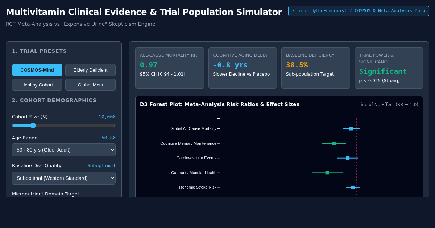
Task: Click the Global All-Cause Mortality marker
Action: [351, 128]
